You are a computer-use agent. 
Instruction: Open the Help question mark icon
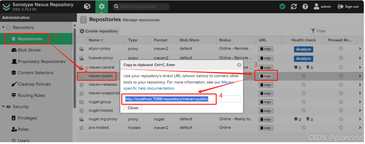click(305, 6)
